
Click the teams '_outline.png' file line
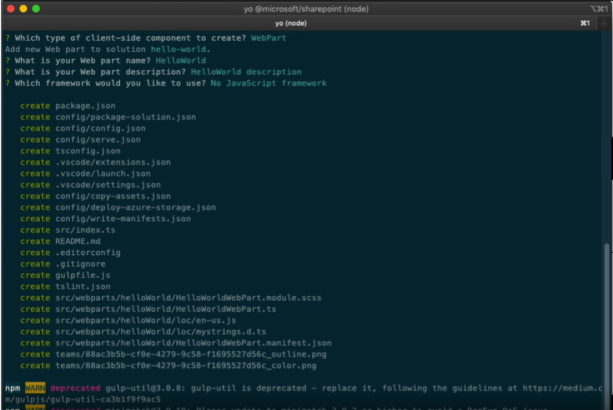pos(191,355)
